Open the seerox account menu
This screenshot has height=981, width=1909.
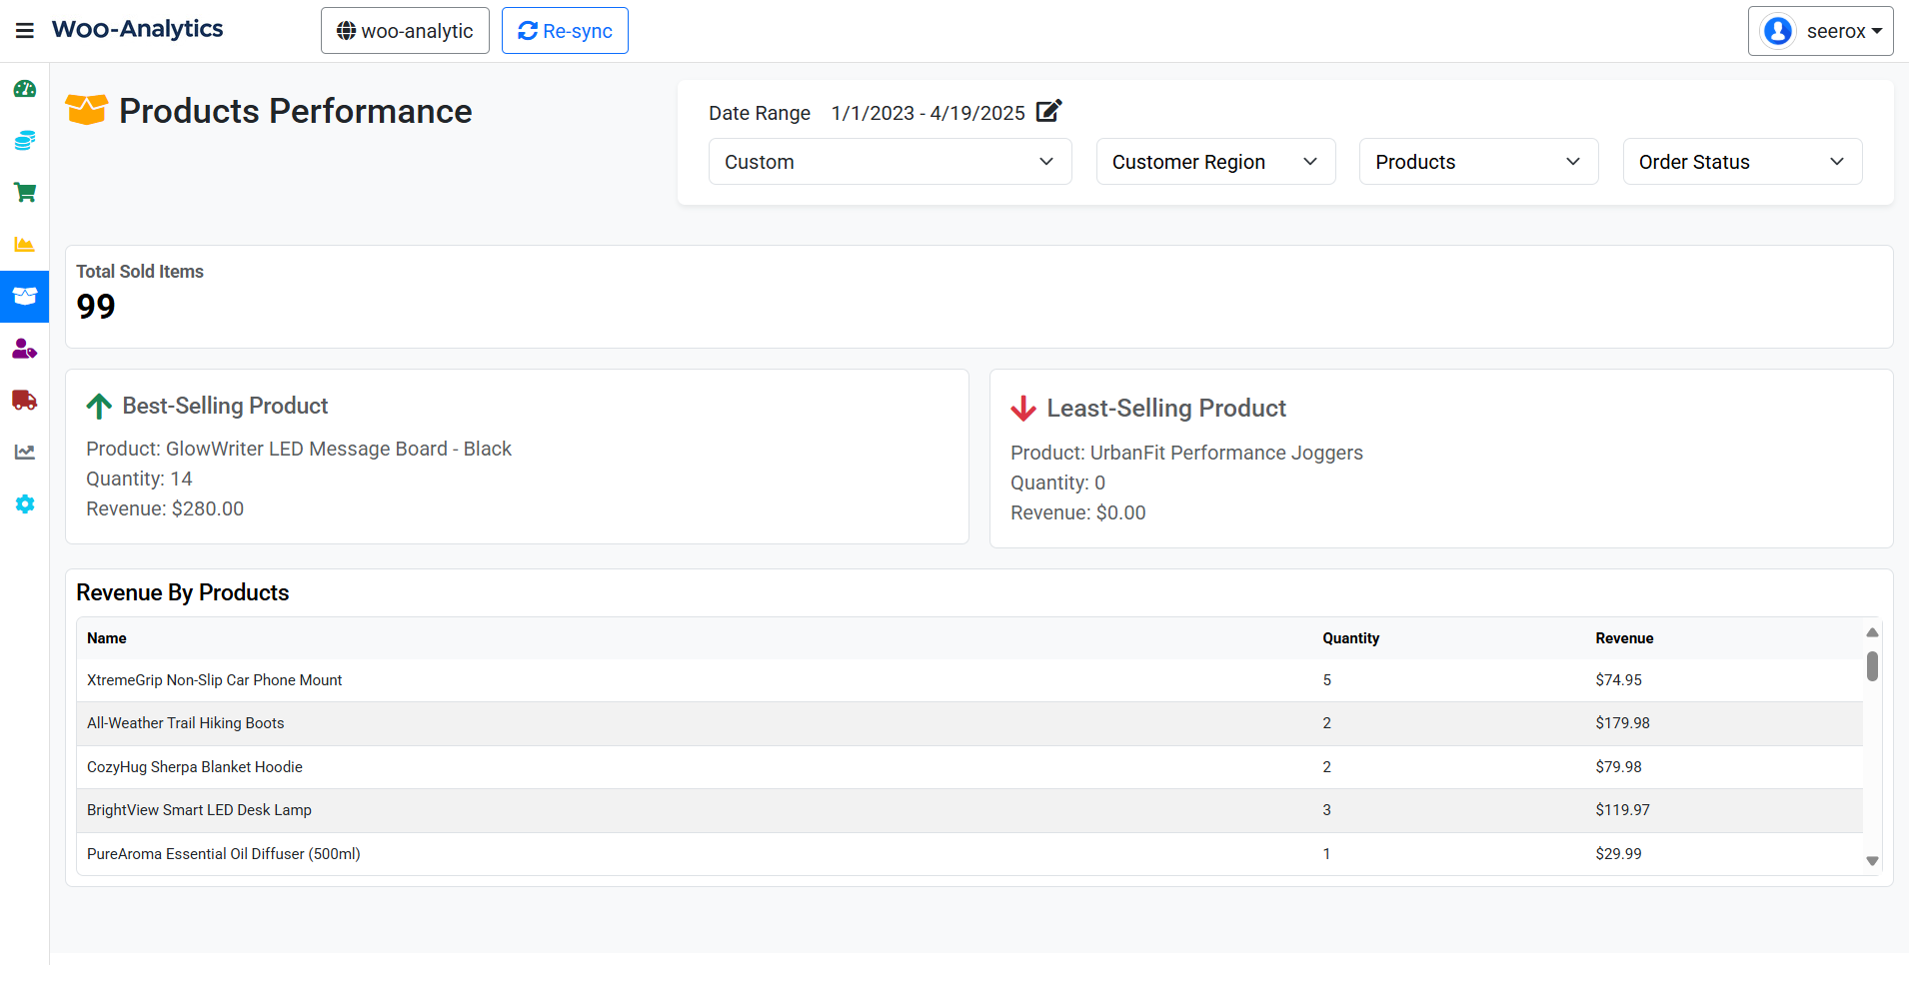1819,30
